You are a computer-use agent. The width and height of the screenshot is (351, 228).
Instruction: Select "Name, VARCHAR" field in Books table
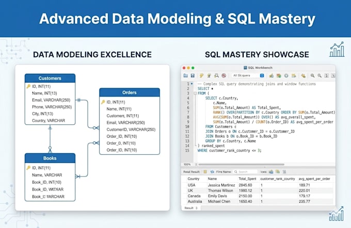(x=47, y=175)
